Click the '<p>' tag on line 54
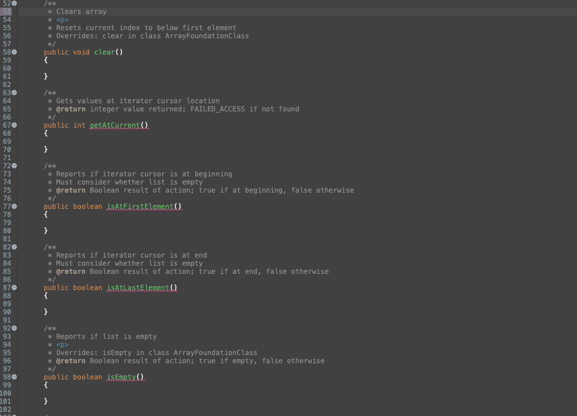Screen dimensions: 577x416 62,20
